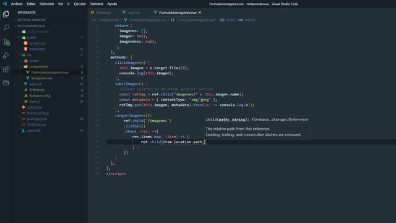The image size is (396, 223).
Task: Open the Run and Debug view icon
Action: [x=6, y=55]
